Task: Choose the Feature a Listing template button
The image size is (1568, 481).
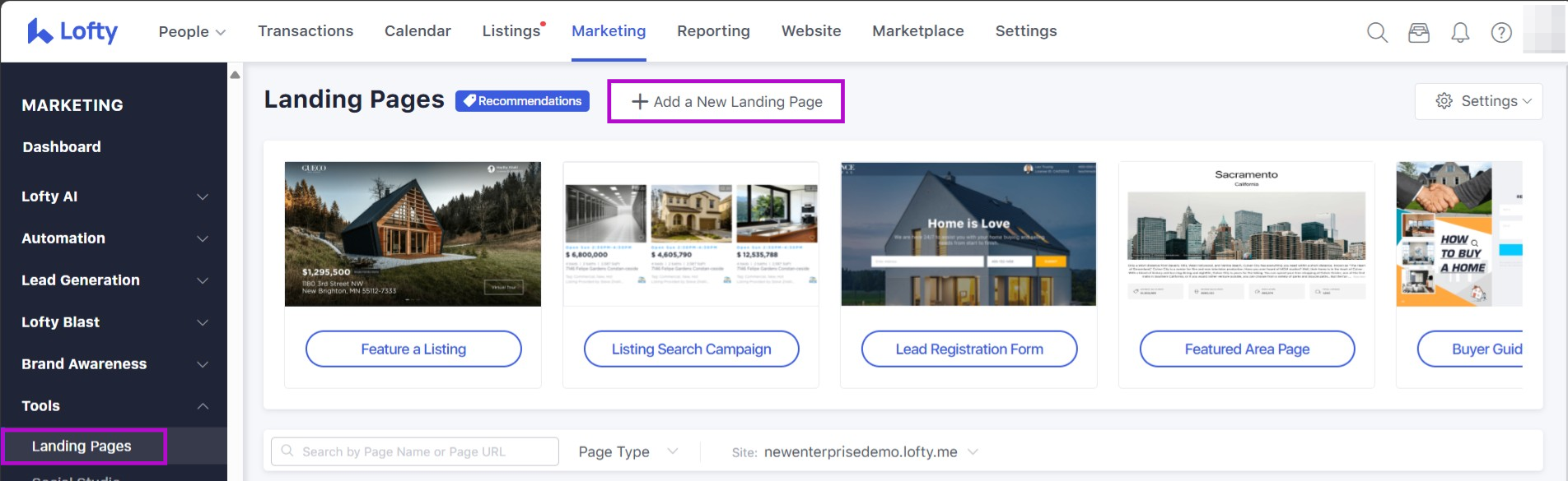Action: [413, 349]
